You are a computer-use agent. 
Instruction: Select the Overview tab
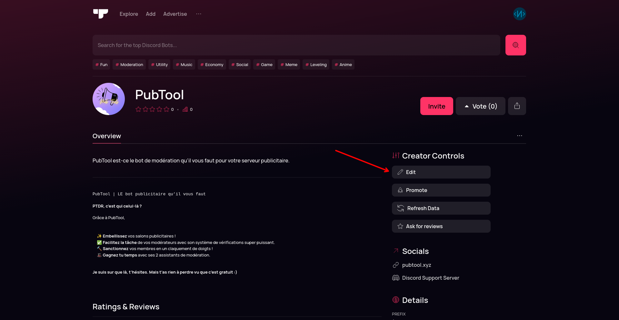(106, 136)
